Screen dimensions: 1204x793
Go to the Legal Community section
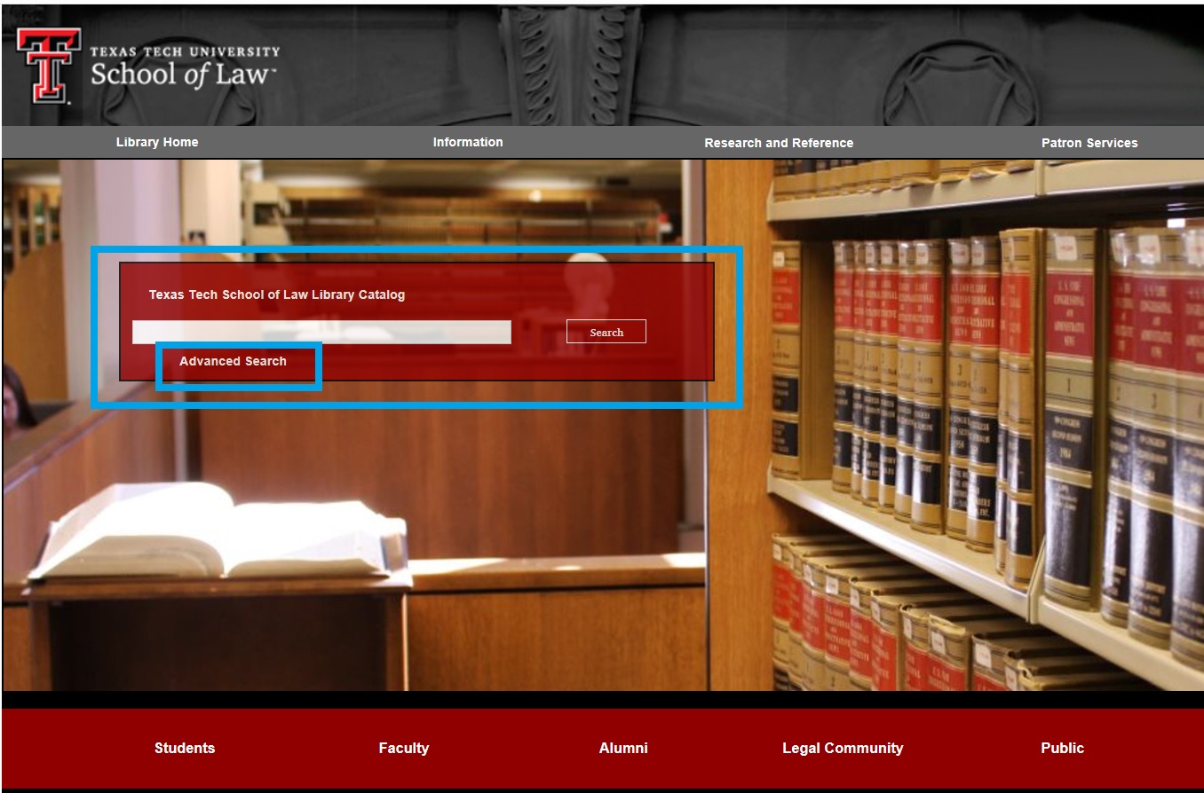(843, 748)
